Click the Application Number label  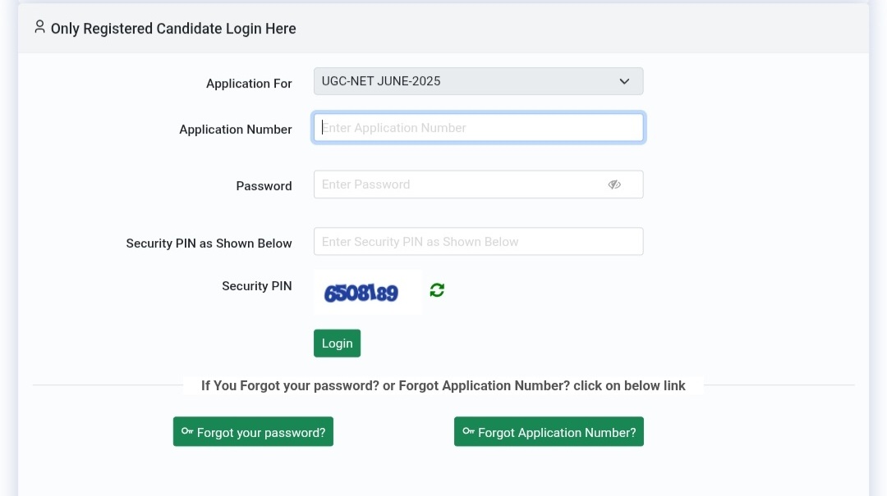[236, 130]
